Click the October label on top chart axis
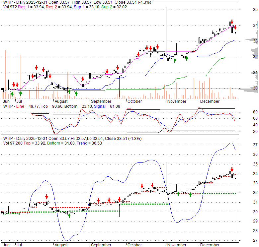Image resolution: width=259 pixels, height=247 pixels. [x=134, y=101]
